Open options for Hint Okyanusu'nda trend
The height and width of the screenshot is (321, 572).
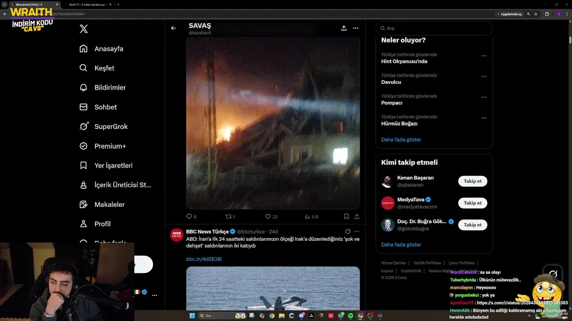point(484,56)
